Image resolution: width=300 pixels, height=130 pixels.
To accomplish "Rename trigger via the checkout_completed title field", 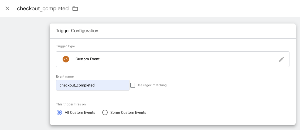I will [x=43, y=9].
